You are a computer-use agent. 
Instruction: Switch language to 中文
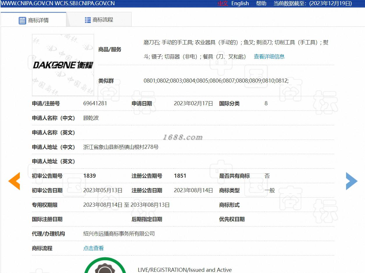[x=223, y=3]
